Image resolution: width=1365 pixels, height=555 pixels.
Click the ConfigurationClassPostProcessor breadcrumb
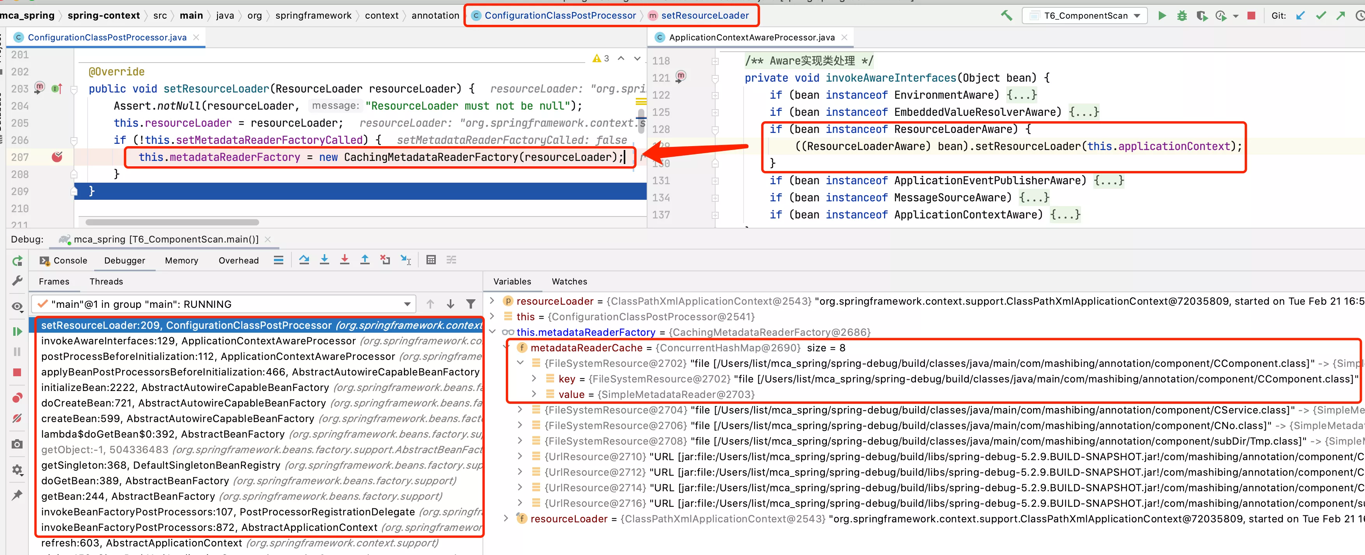(x=553, y=15)
